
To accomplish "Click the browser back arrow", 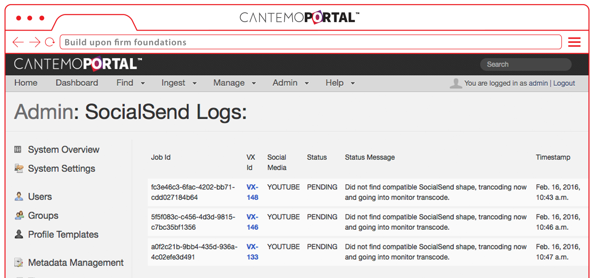I will click(18, 42).
